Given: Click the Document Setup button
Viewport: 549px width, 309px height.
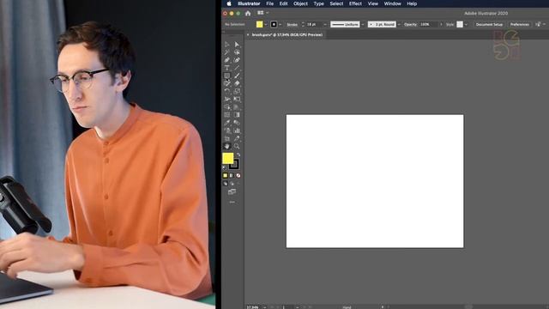Looking at the screenshot, I should [x=489, y=24].
